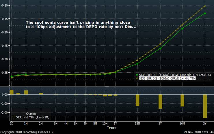Click the 18M tenor axis label
The image size is (214, 134).
coord(137,124)
